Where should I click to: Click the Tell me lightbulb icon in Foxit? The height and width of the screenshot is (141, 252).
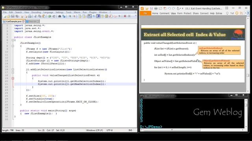tap(227, 13)
